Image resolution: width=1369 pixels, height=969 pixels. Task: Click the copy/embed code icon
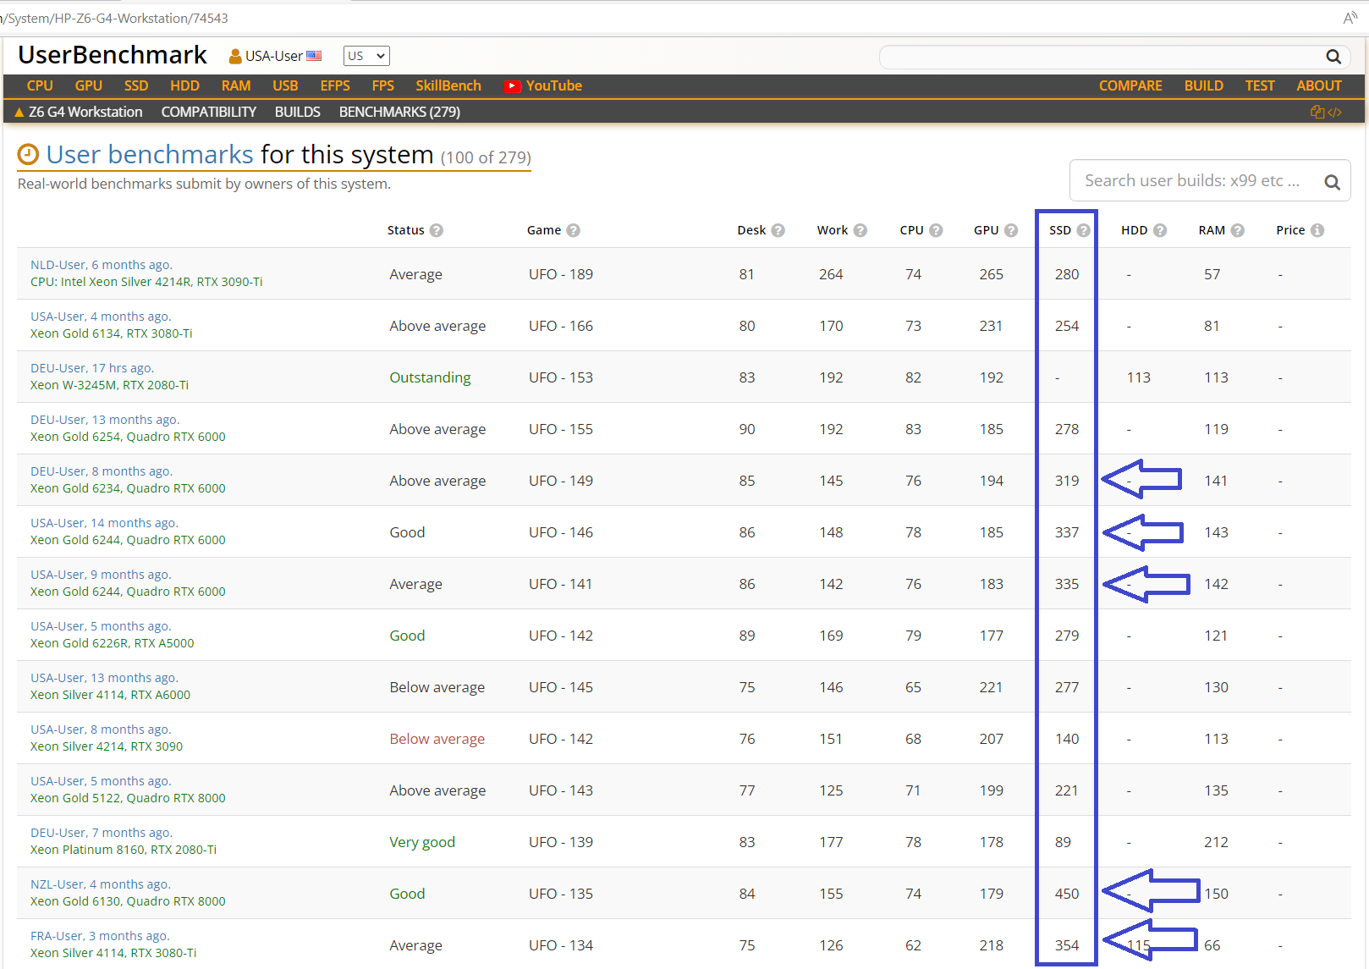(1326, 112)
